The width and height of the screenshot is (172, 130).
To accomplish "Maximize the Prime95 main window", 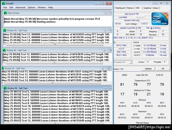I will [103, 4].
